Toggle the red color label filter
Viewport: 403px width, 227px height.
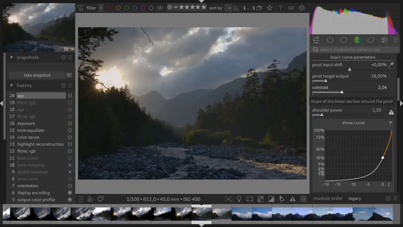[x=110, y=8]
